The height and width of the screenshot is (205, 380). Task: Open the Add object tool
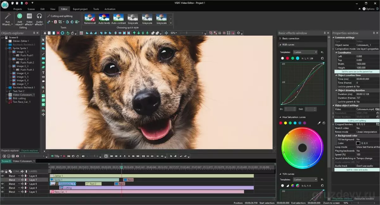coord(19,16)
